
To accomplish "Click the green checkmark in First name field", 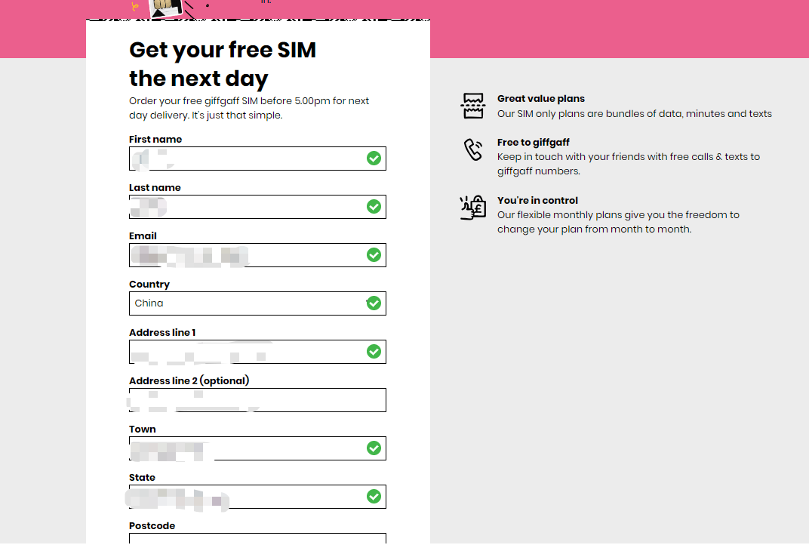I will [x=374, y=159].
